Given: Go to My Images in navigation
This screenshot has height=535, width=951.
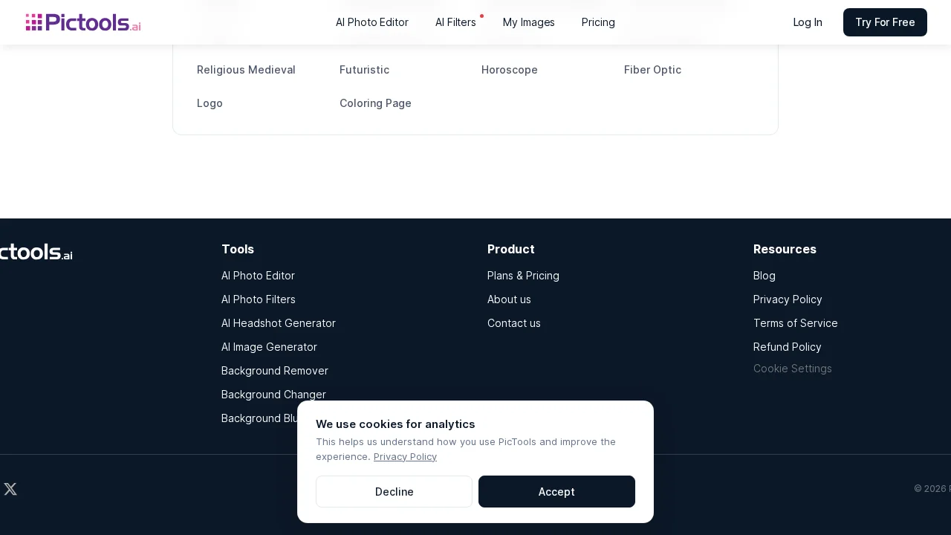Looking at the screenshot, I should [528, 22].
